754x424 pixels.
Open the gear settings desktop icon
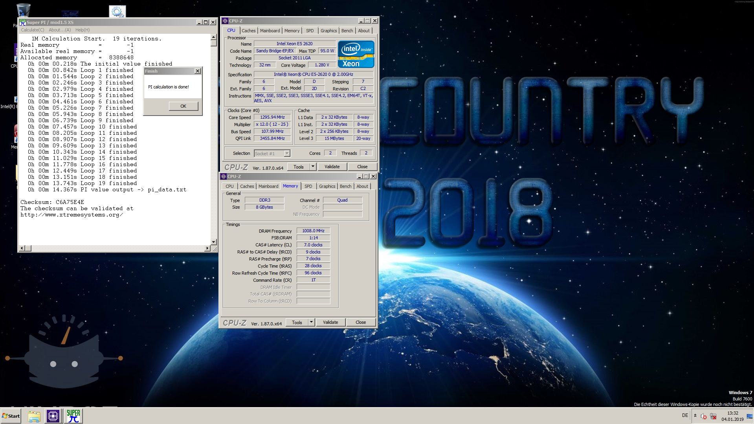click(x=117, y=11)
